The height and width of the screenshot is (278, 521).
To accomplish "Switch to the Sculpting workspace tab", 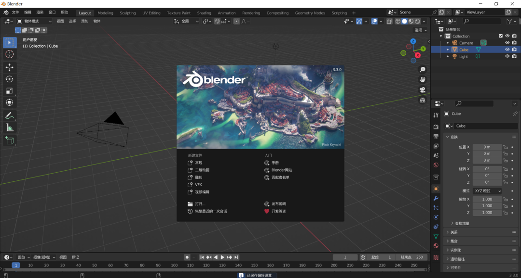I will [x=127, y=13].
